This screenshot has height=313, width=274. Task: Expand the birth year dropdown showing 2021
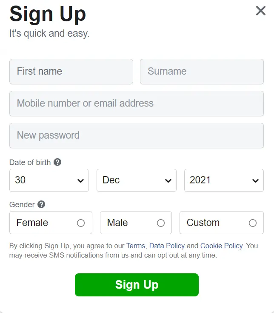click(224, 180)
